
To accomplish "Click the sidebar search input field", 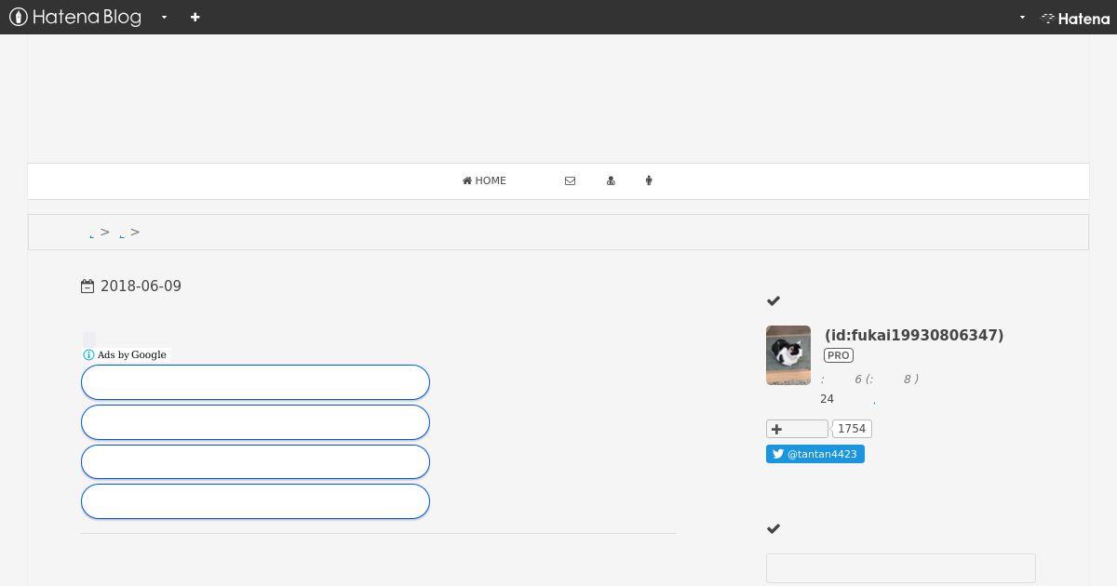I will [901, 568].
